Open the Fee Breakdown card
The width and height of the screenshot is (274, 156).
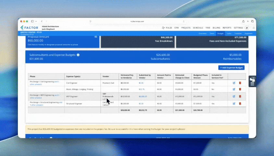pos(138,42)
